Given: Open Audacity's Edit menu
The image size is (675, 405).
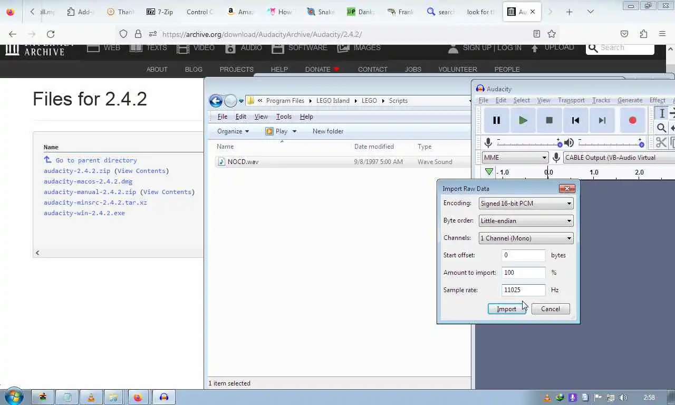Looking at the screenshot, I should click(x=500, y=100).
